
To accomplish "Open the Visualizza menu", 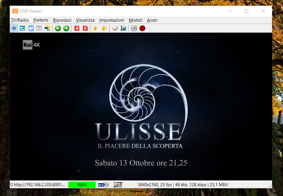I will (85, 20).
